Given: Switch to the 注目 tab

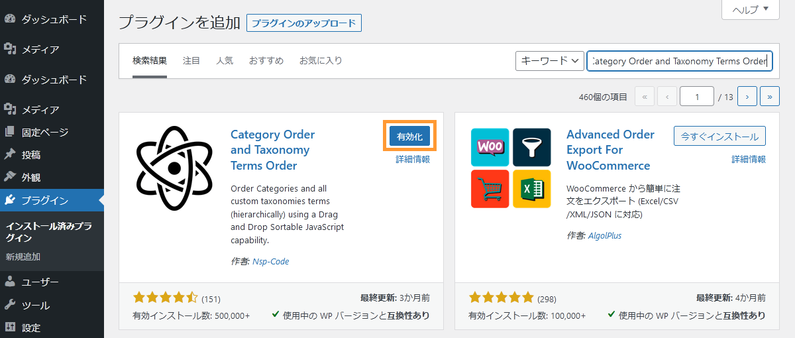Looking at the screenshot, I should tap(191, 60).
